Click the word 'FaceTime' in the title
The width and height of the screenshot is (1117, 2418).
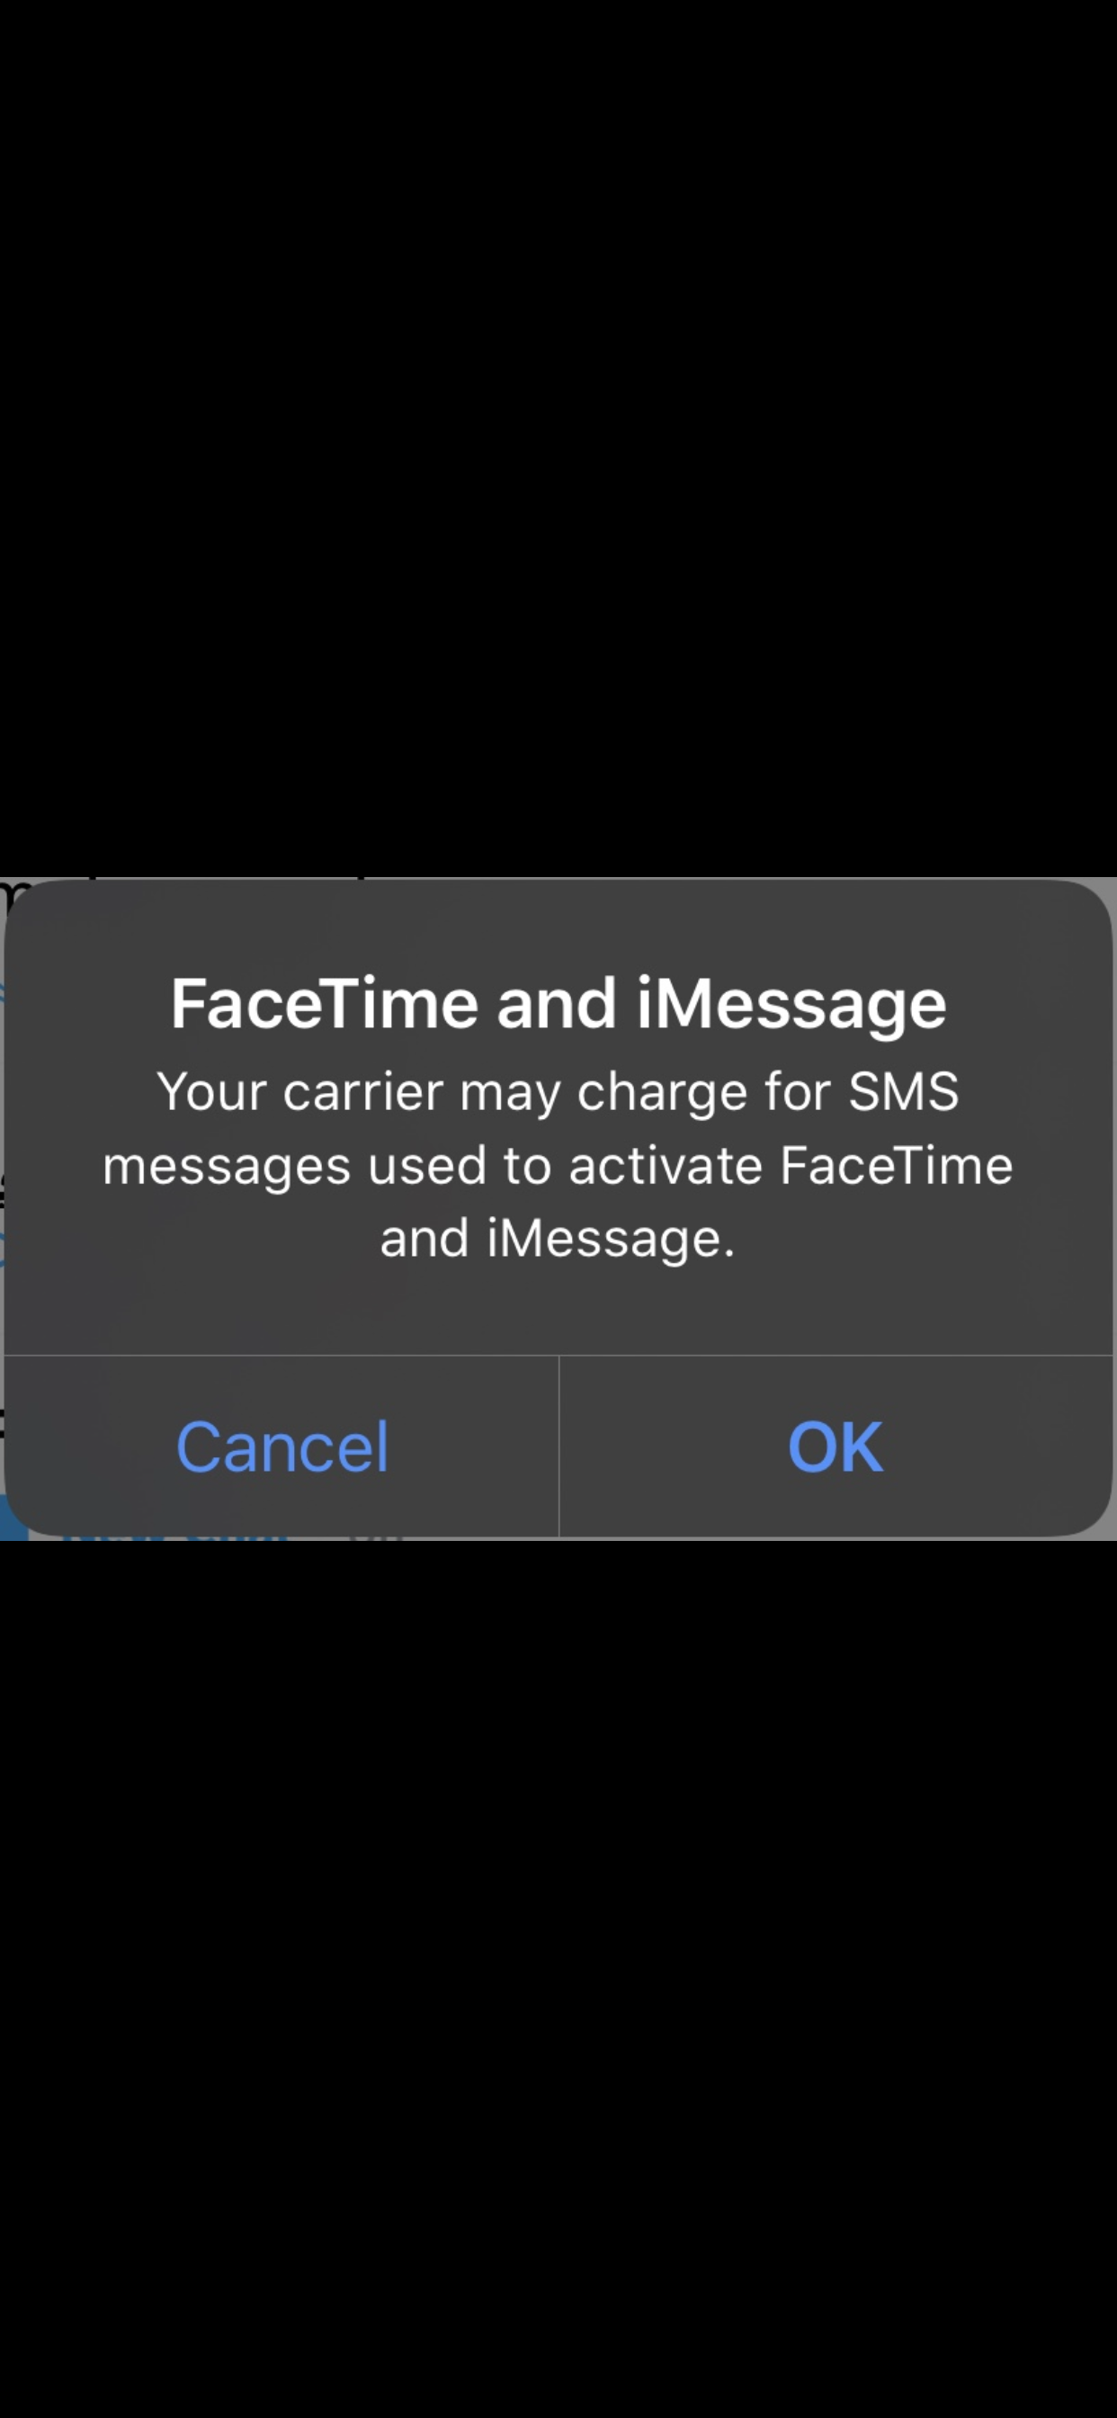[325, 1005]
